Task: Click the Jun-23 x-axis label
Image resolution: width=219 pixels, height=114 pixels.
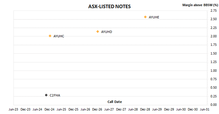Action: point(13,109)
